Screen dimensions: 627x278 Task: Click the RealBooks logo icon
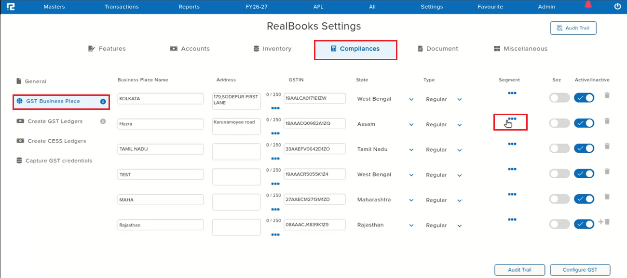[10, 7]
